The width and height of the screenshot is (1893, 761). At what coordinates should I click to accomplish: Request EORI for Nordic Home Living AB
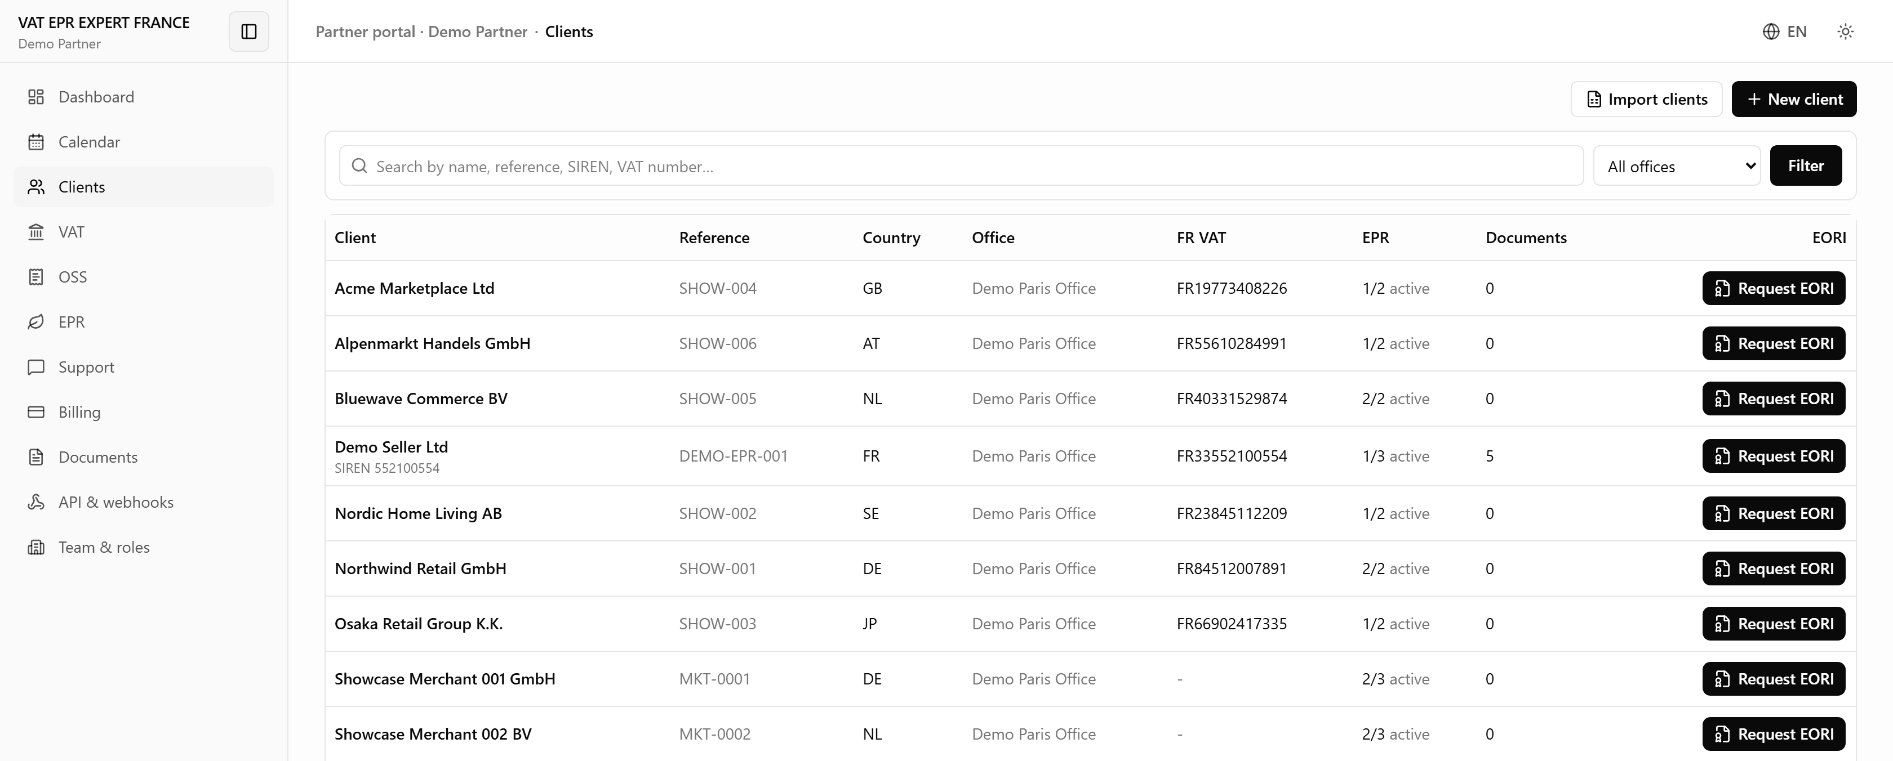tap(1773, 513)
